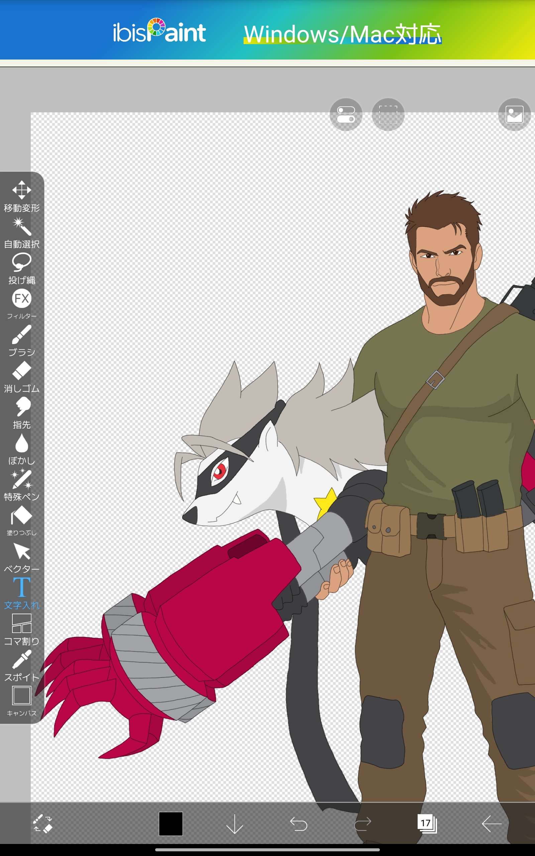The image size is (535, 856).
Task: Open the layers panel showing 17
Action: click(427, 824)
